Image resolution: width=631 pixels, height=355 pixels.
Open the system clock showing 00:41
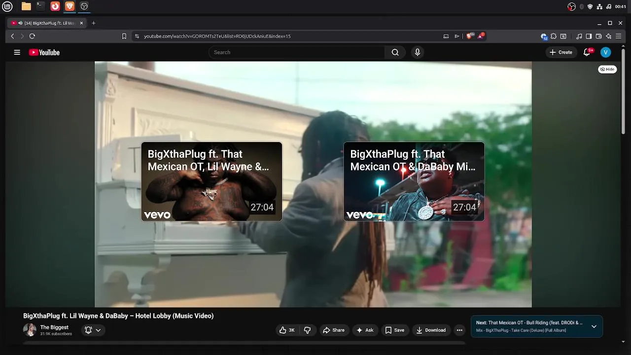click(621, 6)
